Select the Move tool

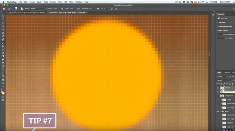(x=3, y=16)
